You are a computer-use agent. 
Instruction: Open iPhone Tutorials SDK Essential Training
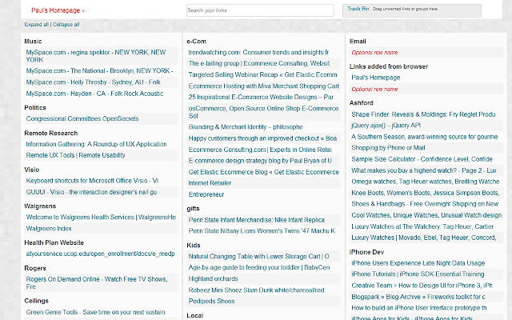click(x=418, y=274)
